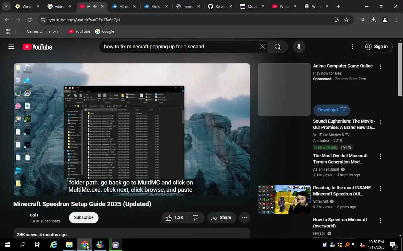Open options for How to Speedrun Minecraft
The image size is (403, 251).
point(380,221)
